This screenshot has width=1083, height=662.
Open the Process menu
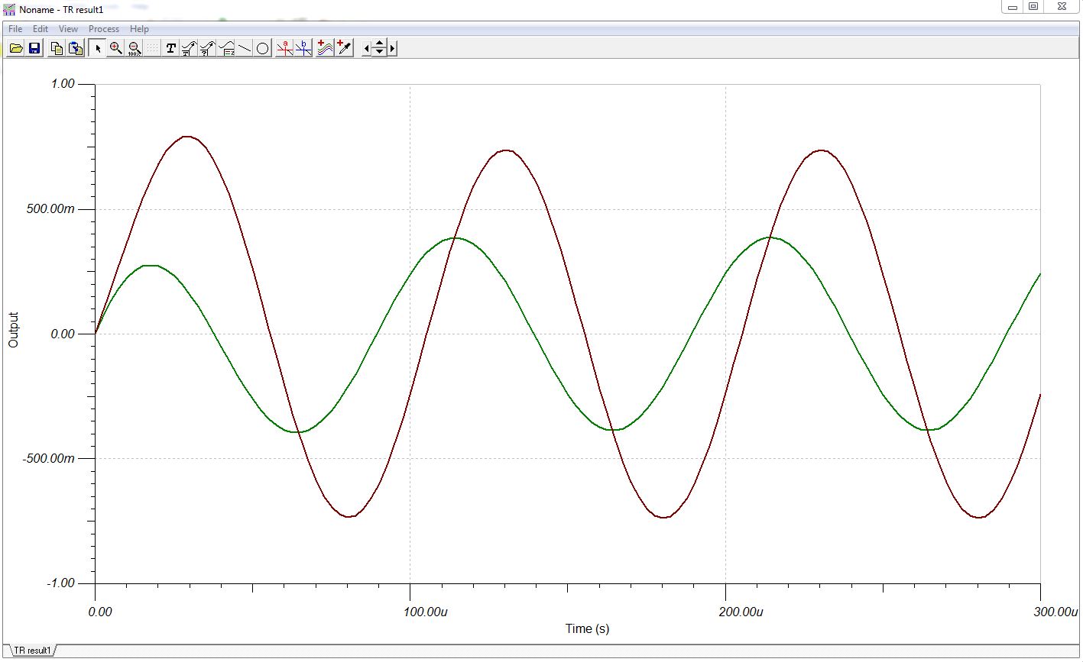104,29
